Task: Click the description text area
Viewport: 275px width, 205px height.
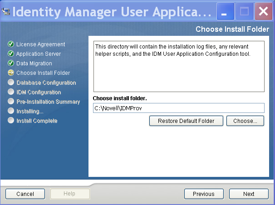Action: click(179, 66)
